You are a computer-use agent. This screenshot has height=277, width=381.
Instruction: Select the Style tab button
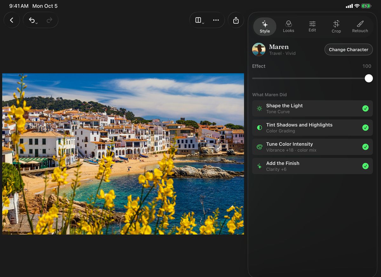(x=265, y=27)
